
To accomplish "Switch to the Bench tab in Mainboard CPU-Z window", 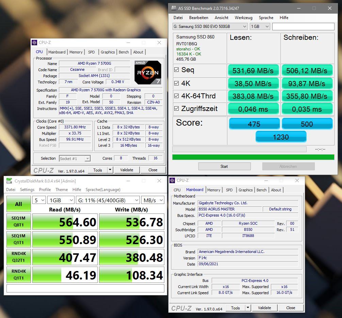I will [x=261, y=190].
